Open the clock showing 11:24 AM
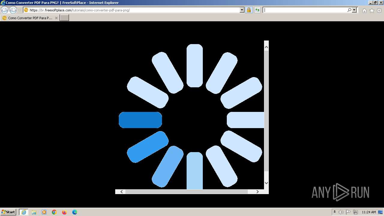Viewport: 384px width, 216px height. coord(369,212)
